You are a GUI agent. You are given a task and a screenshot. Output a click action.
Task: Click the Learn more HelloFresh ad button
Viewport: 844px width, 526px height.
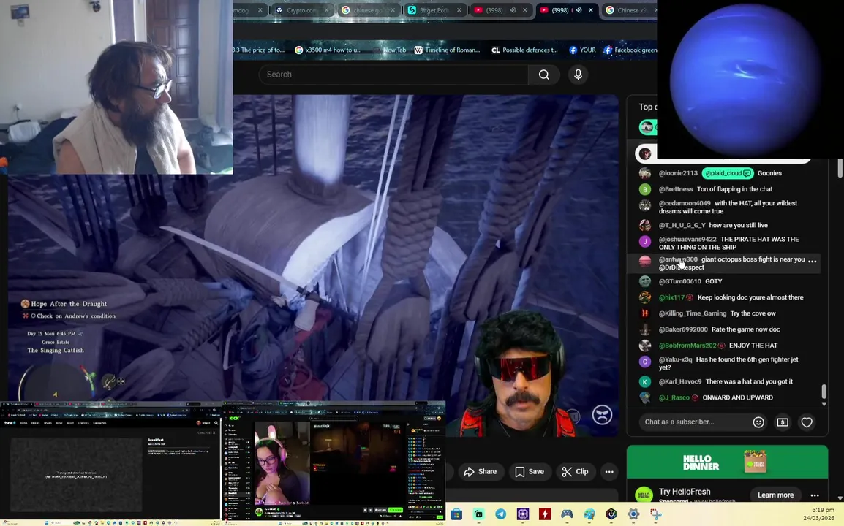(x=775, y=495)
